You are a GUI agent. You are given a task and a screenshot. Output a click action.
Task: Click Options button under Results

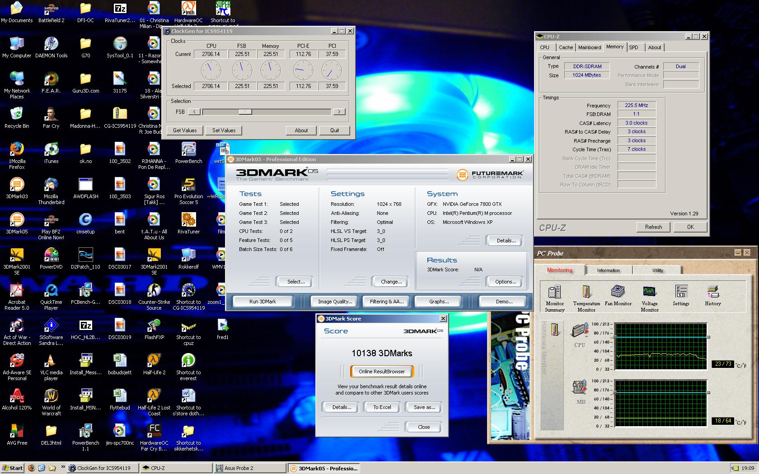coord(506,282)
